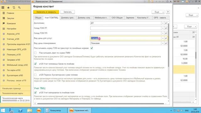Toggle Учет материалов по ячейкам поля
Viewport: 201px width, 113px height.
click(35, 93)
